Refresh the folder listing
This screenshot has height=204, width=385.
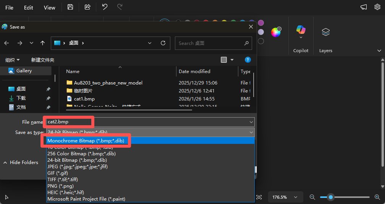click(163, 43)
